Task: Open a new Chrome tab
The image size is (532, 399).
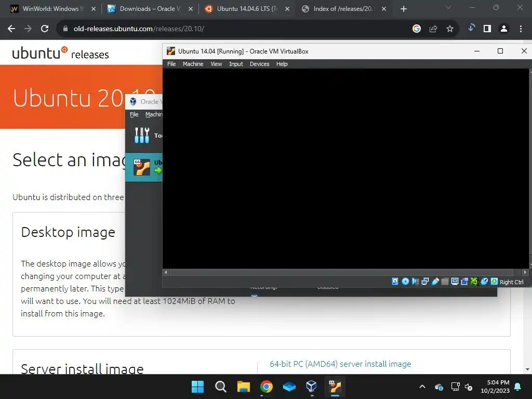Action: [x=403, y=9]
